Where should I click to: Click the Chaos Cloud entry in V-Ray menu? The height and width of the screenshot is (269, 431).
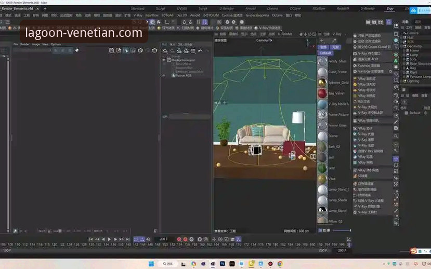(x=372, y=47)
